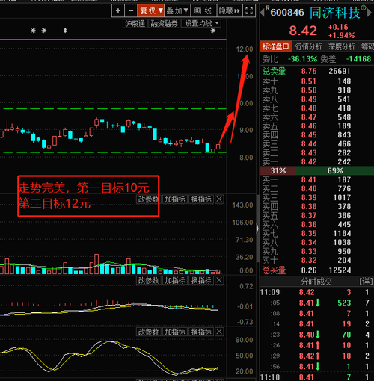
Task: Open the 叠加 overlay dropdown
Action: [177, 10]
